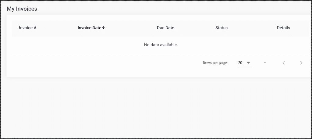The height and width of the screenshot is (139, 312).
Task: Click blank header space between Status and Details
Action: 252,28
